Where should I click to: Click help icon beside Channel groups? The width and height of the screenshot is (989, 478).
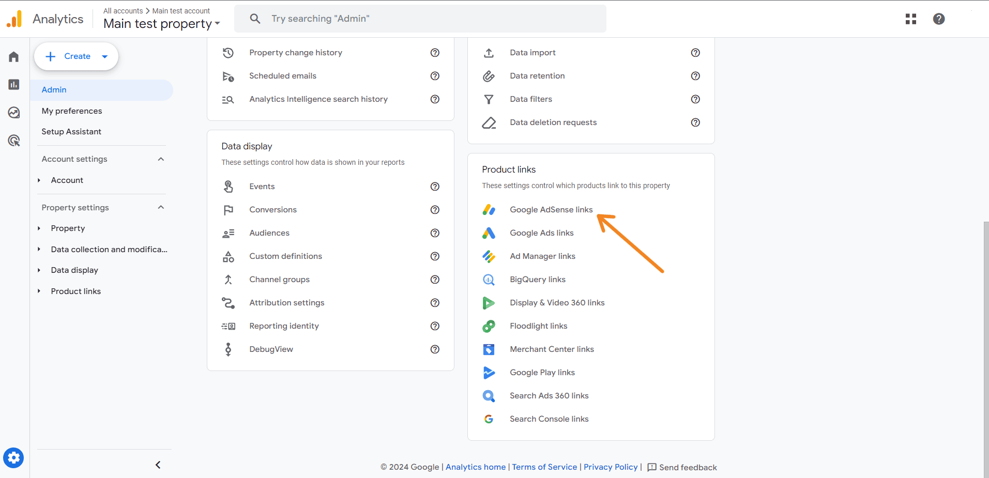435,280
